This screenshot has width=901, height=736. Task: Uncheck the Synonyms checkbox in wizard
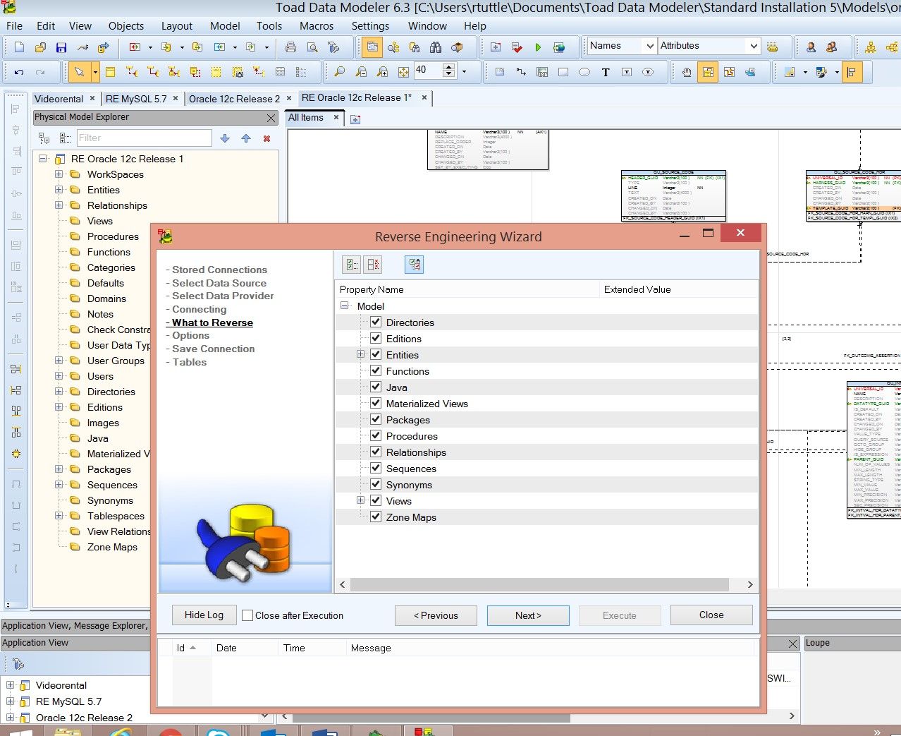(376, 484)
